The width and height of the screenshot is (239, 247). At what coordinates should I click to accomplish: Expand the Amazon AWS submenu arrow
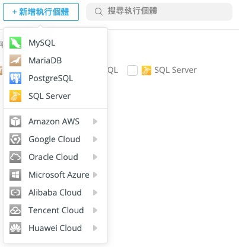[x=95, y=121]
